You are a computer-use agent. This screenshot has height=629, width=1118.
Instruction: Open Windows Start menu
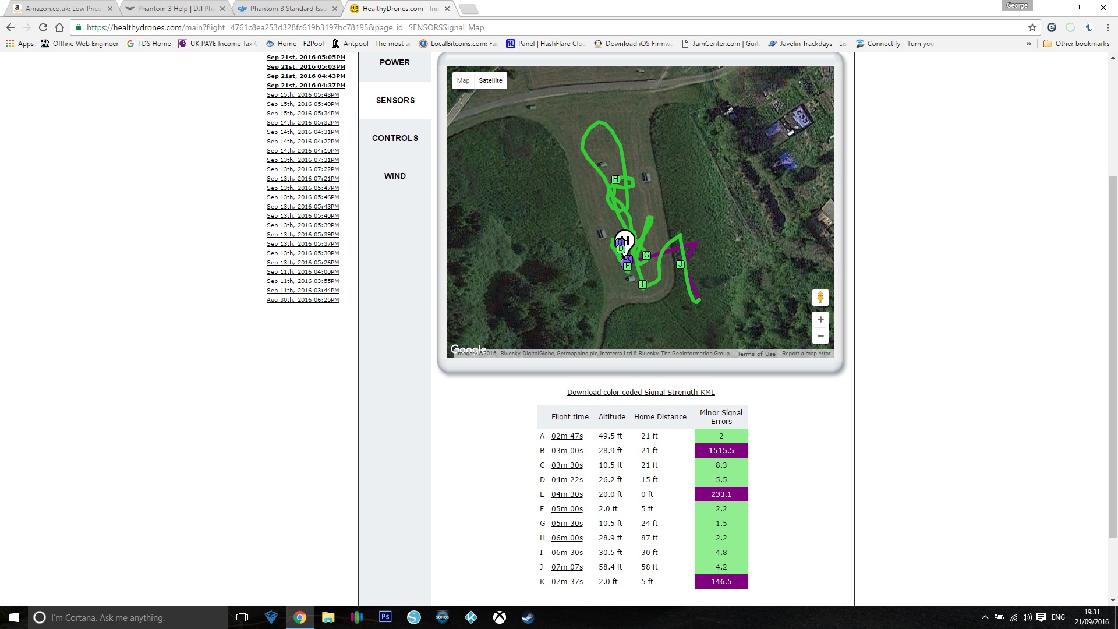[14, 617]
